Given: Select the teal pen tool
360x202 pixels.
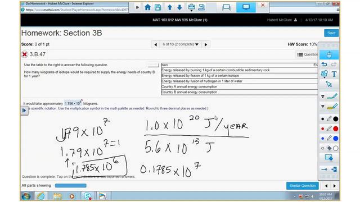Looking at the screenshot, I should [x=332, y=96].
